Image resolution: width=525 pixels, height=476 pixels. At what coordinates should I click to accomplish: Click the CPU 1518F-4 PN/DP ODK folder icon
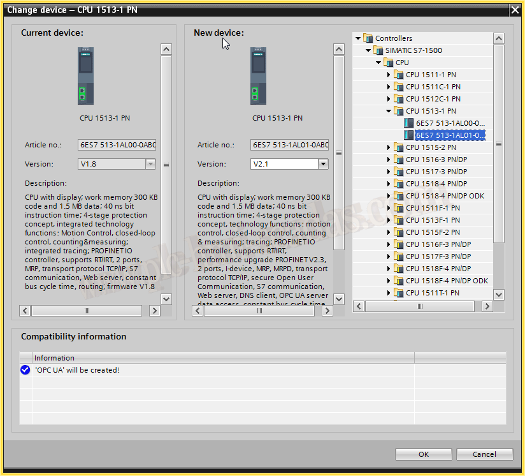[x=399, y=281]
